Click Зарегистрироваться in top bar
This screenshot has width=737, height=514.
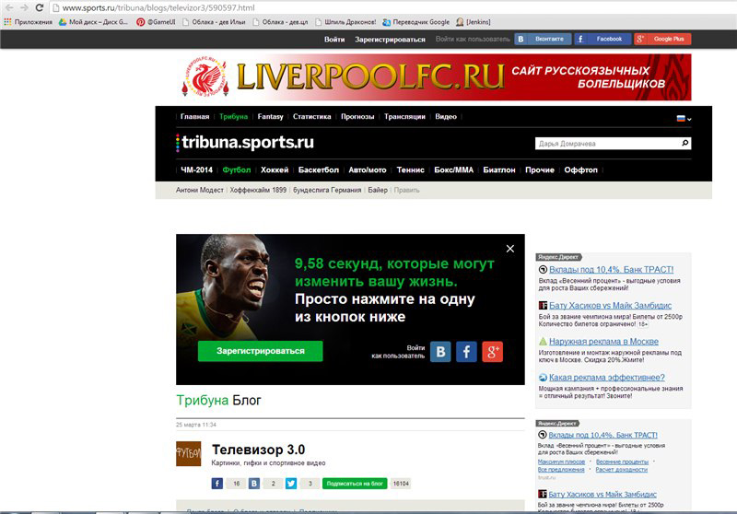coord(390,40)
